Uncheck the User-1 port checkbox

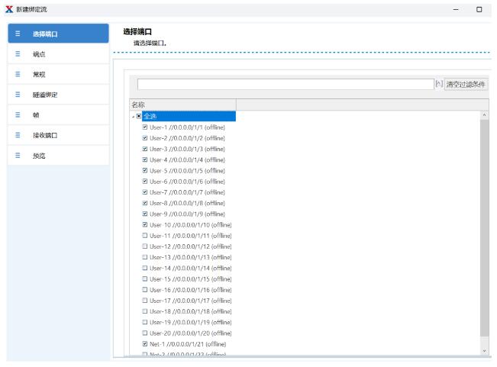(x=145, y=127)
